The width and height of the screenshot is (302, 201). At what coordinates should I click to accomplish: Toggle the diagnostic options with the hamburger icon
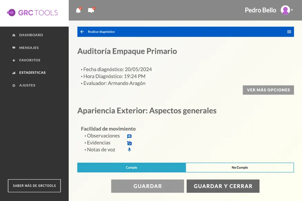point(289,31)
